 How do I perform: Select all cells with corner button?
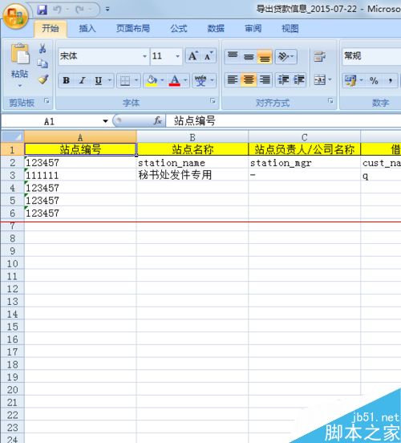coord(12,137)
